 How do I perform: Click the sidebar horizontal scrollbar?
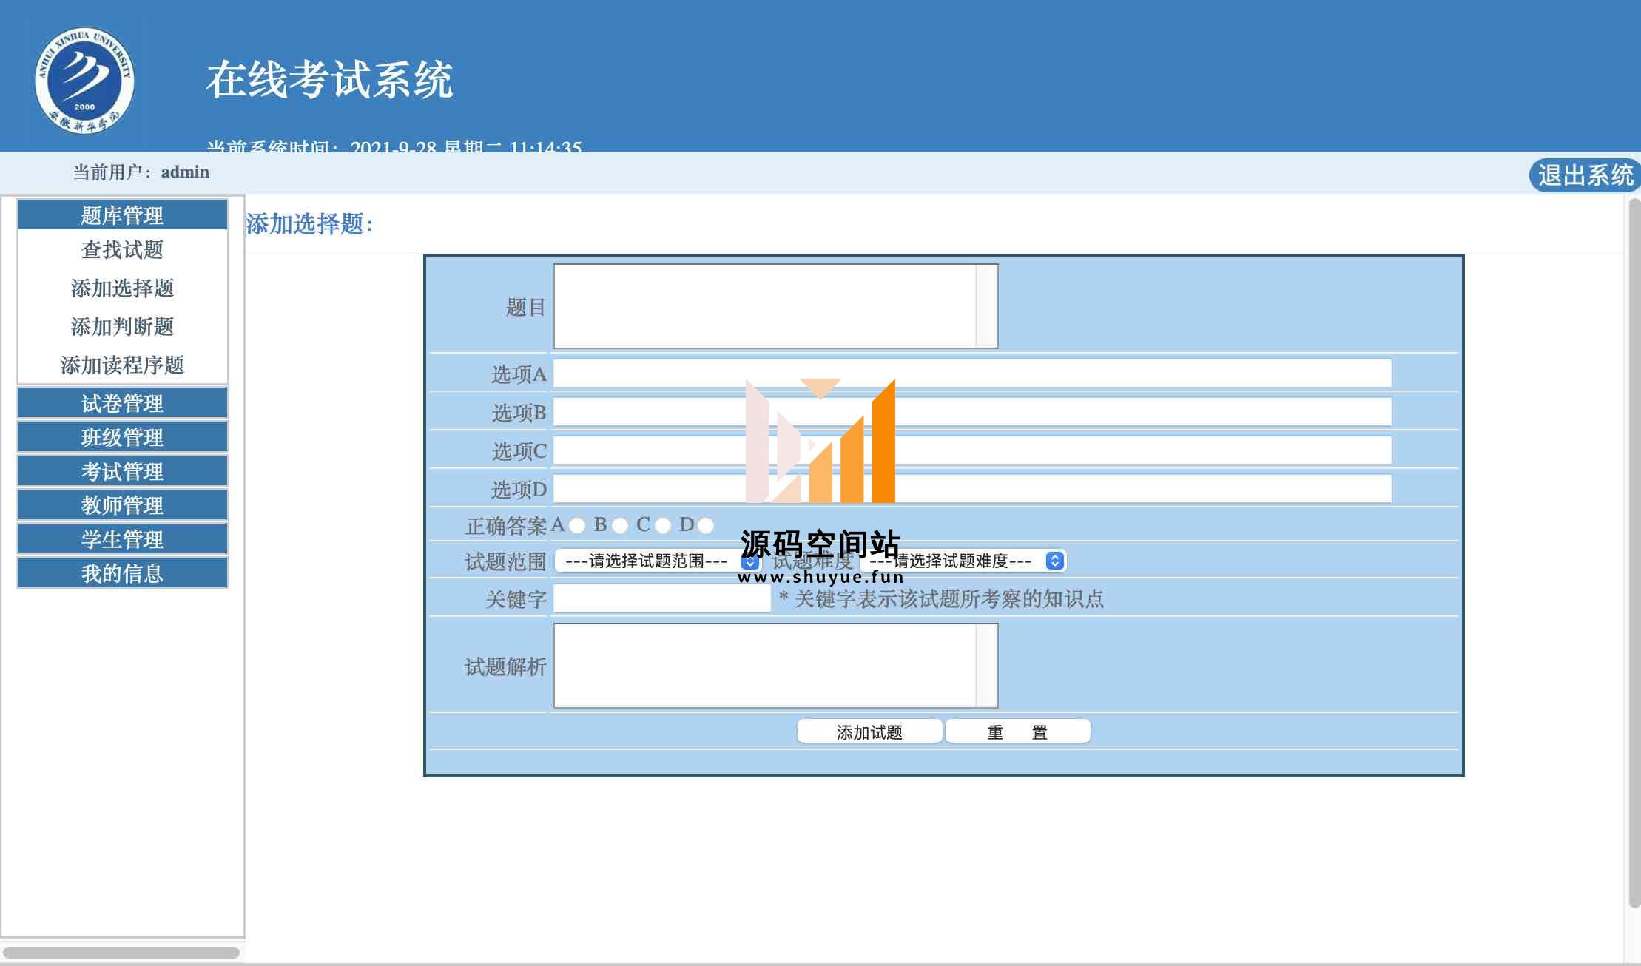pos(121,952)
